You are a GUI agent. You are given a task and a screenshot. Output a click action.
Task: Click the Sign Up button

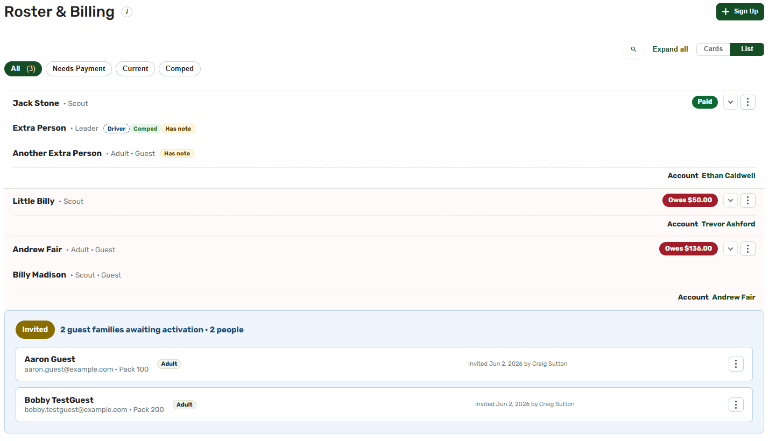(x=740, y=12)
